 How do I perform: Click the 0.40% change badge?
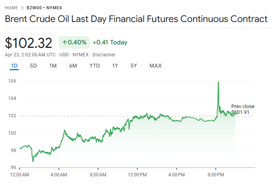(x=74, y=42)
